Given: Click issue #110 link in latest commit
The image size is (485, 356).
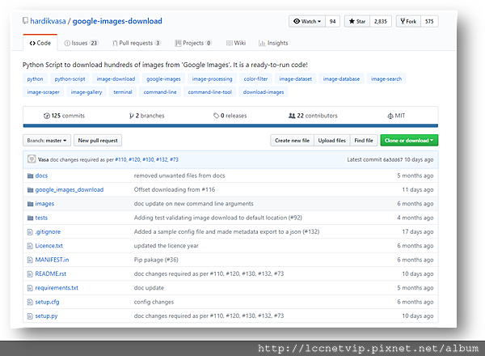Looking at the screenshot, I should 121,159.
